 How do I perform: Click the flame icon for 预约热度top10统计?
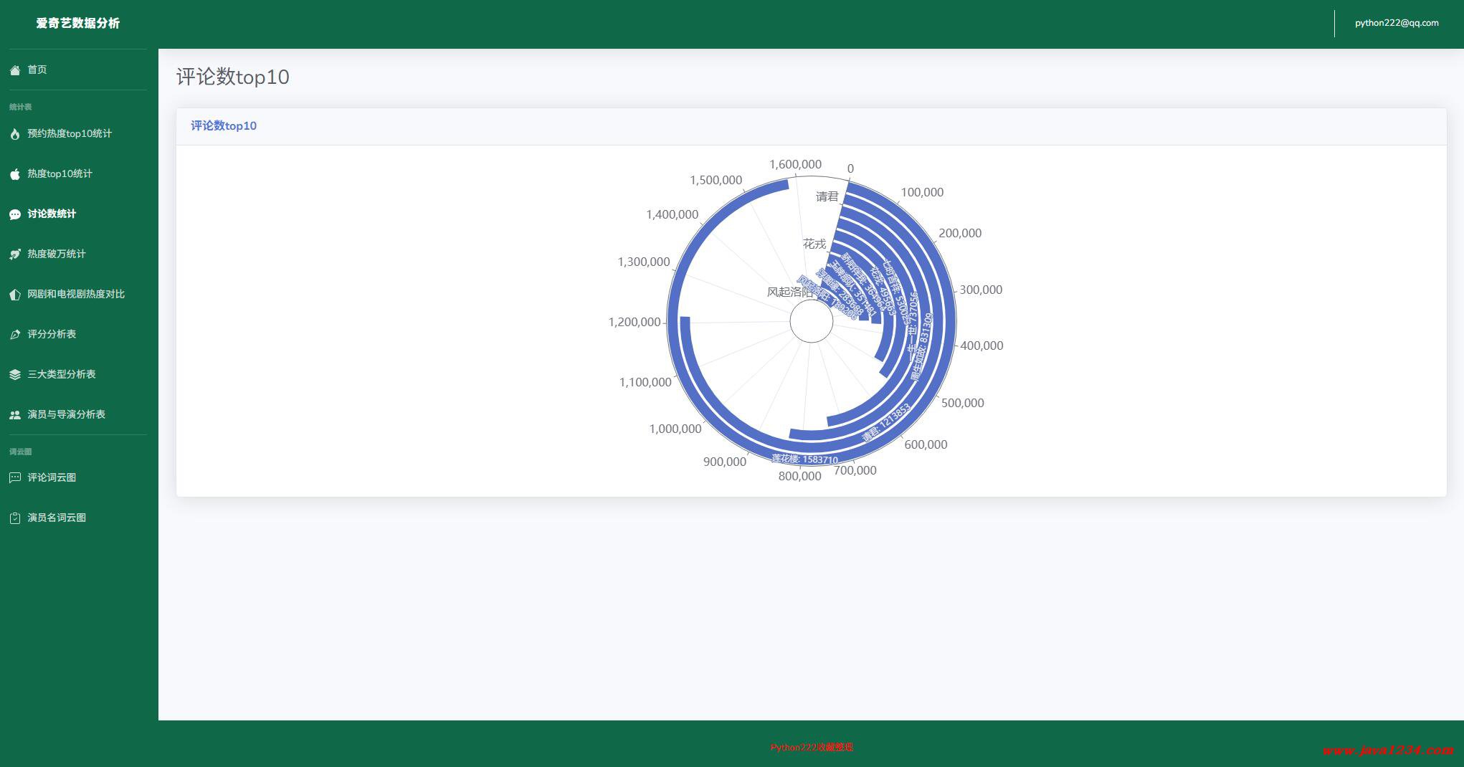tap(14, 134)
